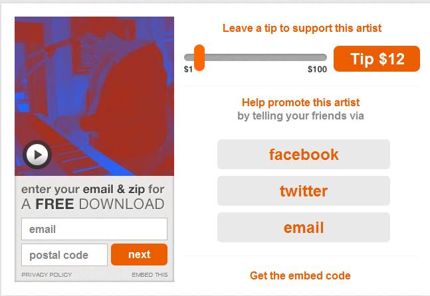Open the Get the embed code link

pos(300,275)
